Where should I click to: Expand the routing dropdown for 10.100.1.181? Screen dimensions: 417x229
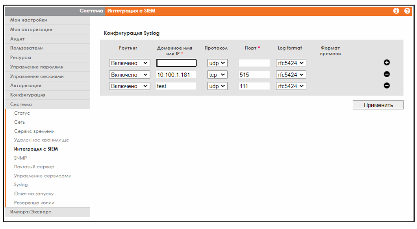coord(129,74)
